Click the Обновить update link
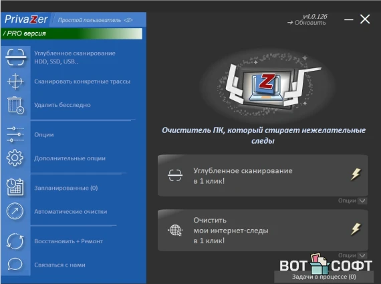The width and height of the screenshot is (381, 284). [x=307, y=23]
